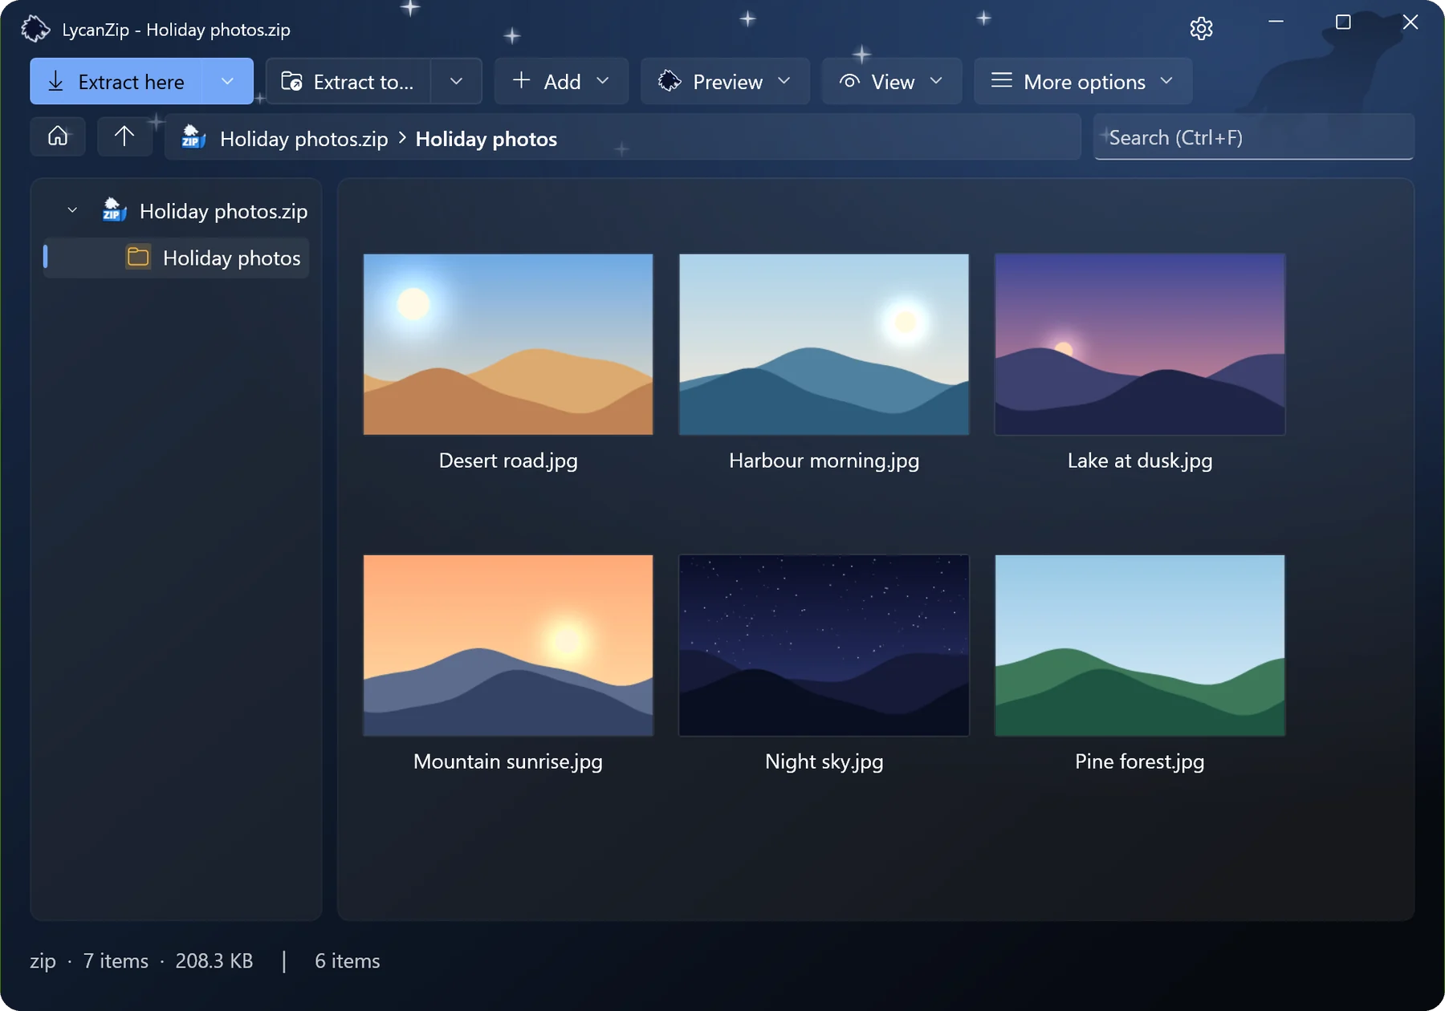
Task: Click the Night sky.jpg file name
Action: (x=824, y=761)
